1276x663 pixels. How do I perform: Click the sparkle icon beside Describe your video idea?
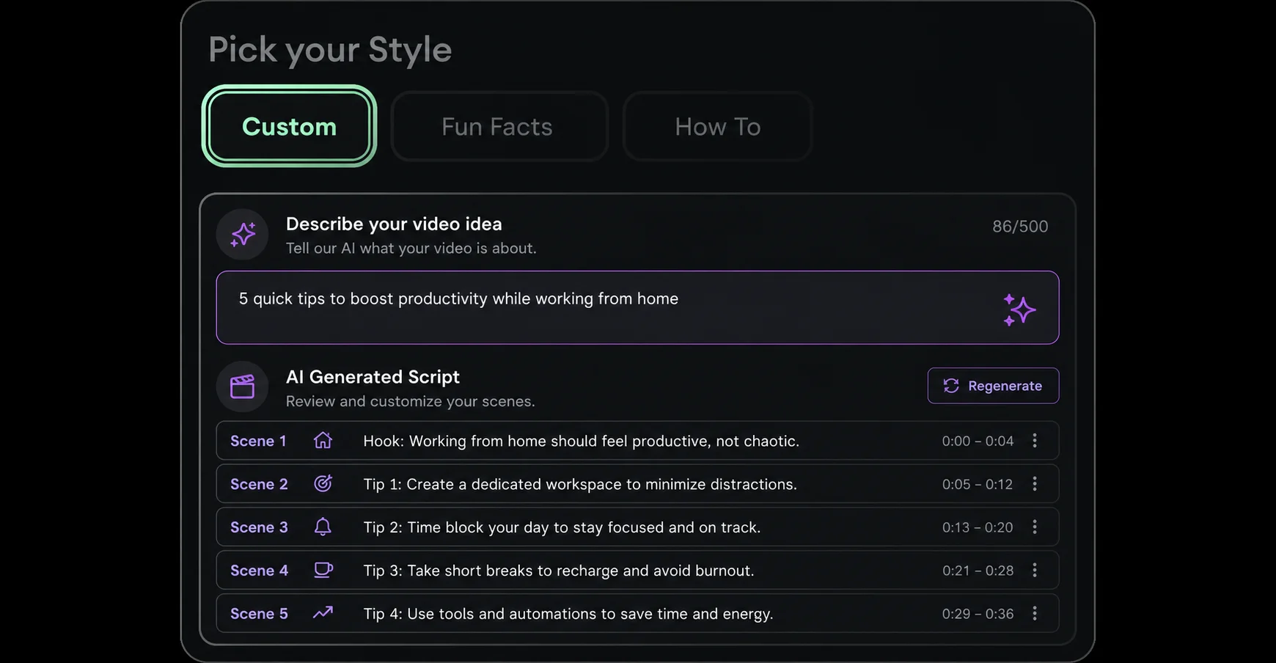pos(243,234)
